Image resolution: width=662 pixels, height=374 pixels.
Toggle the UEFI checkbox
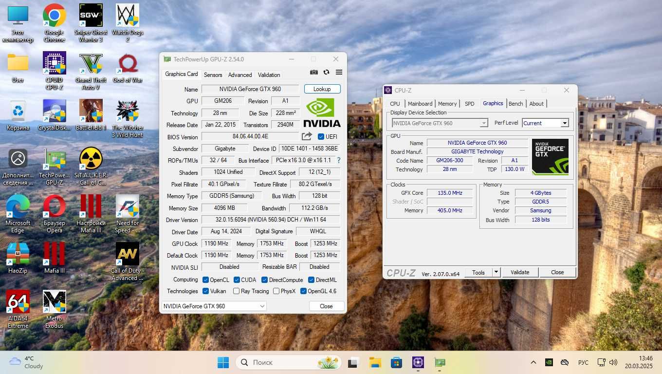(321, 137)
